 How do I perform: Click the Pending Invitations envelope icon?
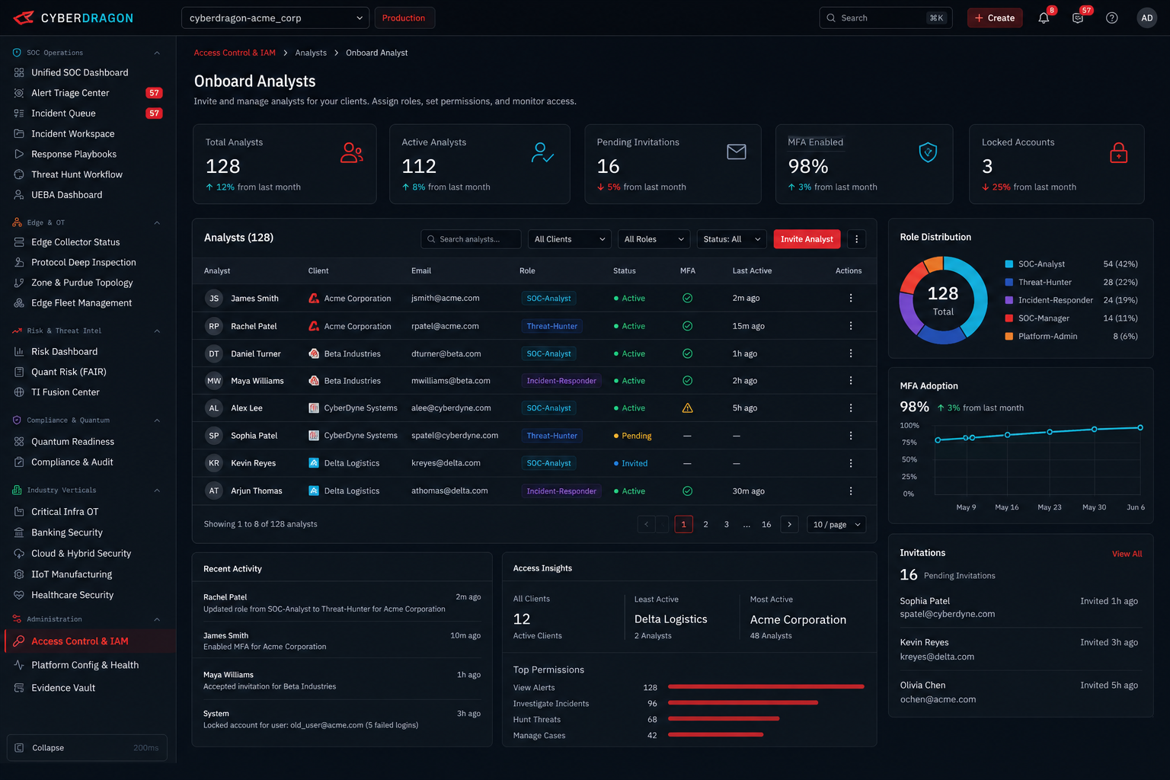737,152
